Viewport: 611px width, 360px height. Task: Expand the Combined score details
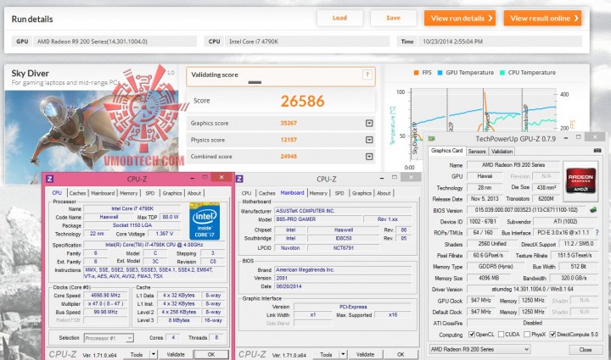(369, 157)
